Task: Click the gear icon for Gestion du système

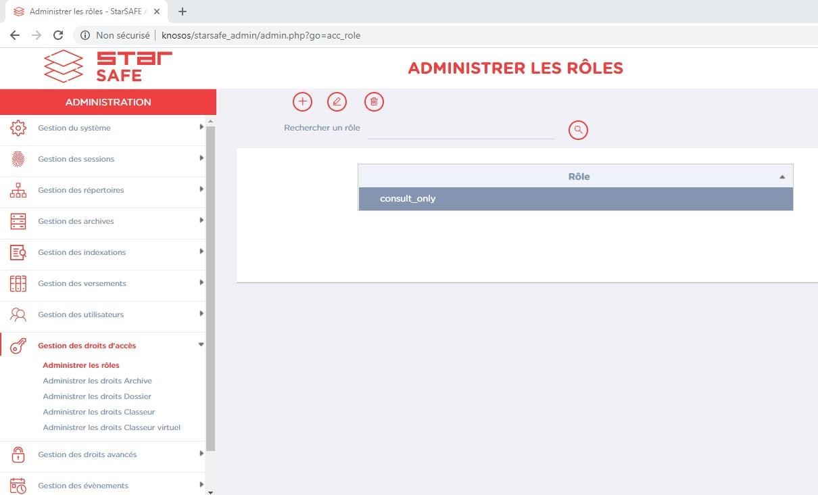Action: click(18, 128)
